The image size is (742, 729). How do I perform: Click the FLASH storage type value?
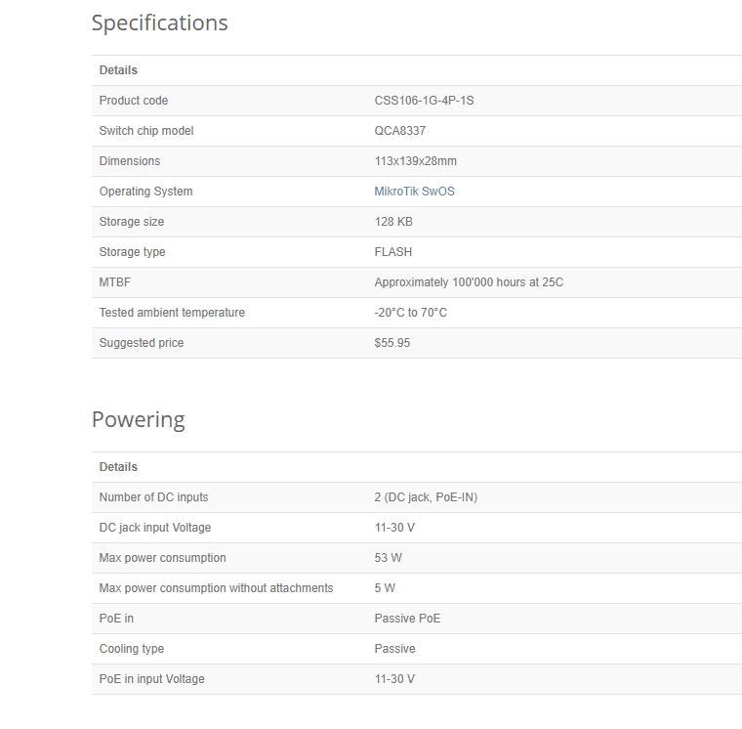393,252
